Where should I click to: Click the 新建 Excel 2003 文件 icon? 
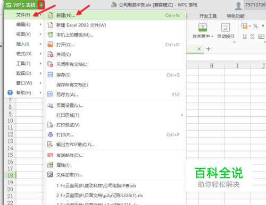51,25
